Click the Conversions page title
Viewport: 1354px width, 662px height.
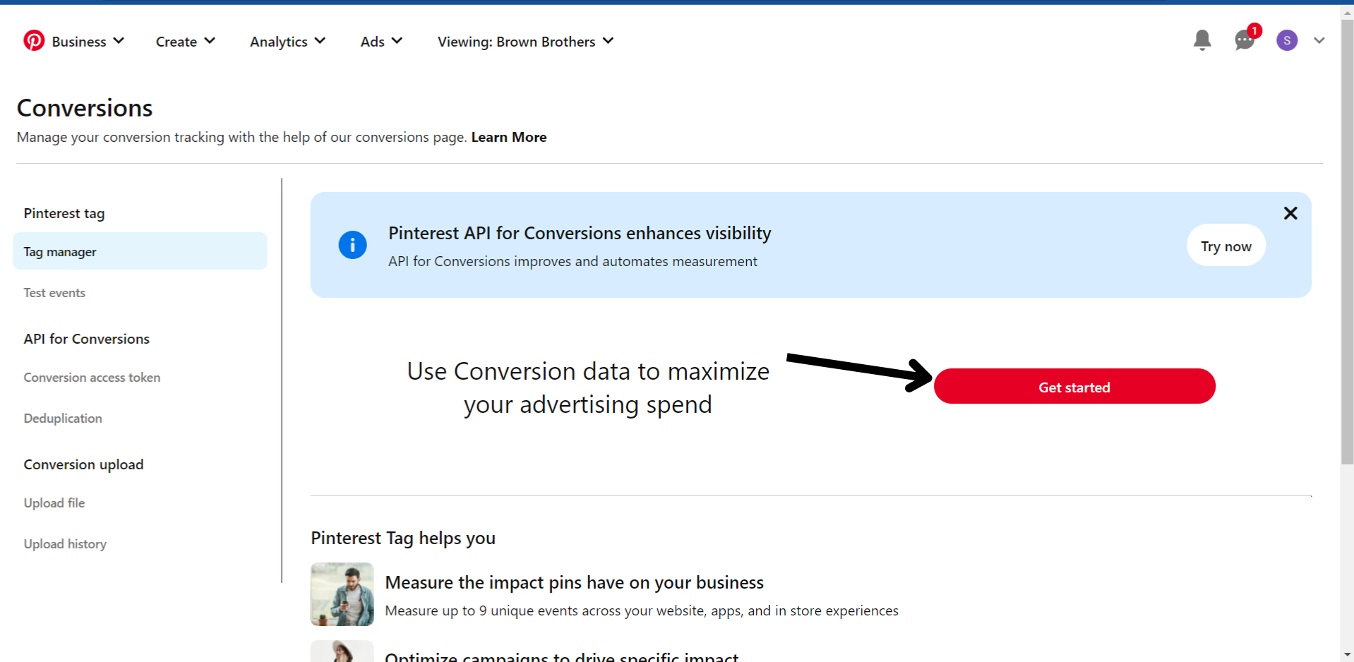[x=85, y=108]
